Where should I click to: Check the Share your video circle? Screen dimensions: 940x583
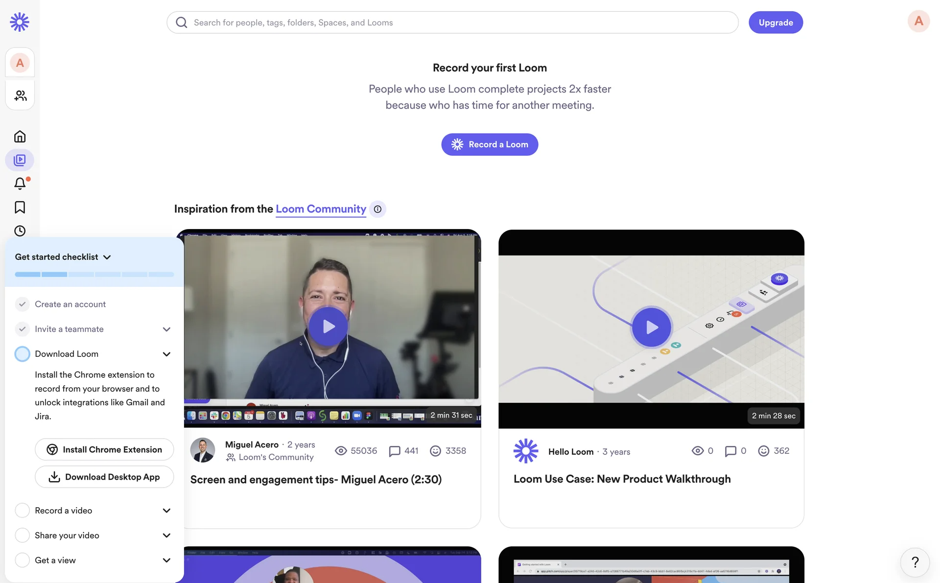tap(22, 535)
